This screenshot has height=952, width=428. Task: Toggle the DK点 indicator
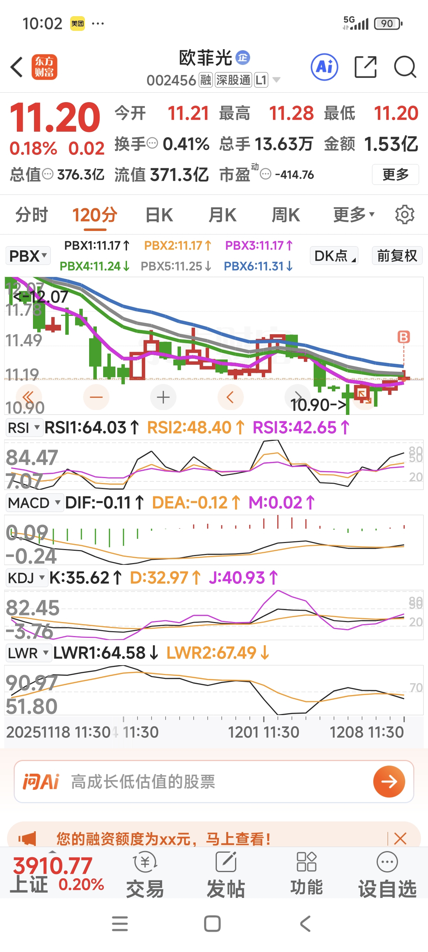[x=334, y=255]
